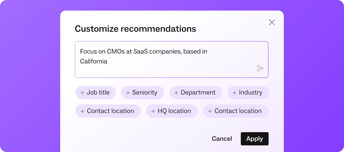Add the Job title filter chip
The image size is (344, 152).
click(x=96, y=93)
